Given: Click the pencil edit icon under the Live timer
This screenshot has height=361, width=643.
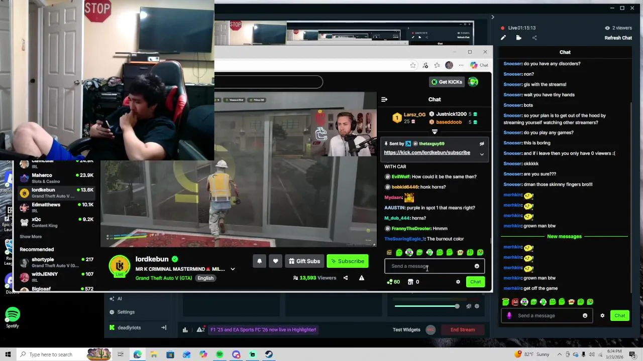Looking at the screenshot, I should coord(503,38).
